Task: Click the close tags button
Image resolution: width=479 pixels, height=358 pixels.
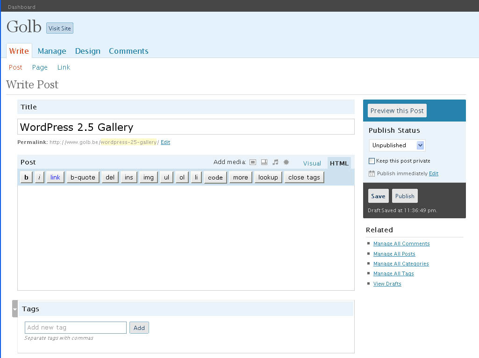Action: pyautogui.click(x=304, y=177)
